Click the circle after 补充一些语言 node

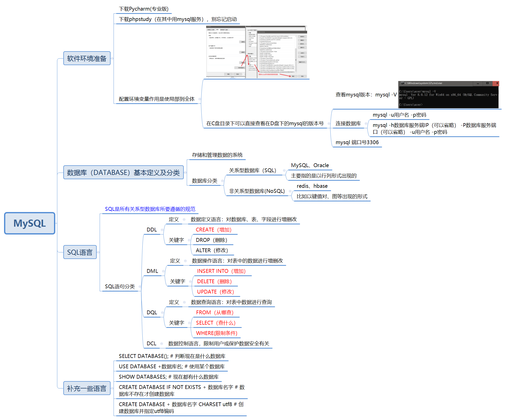tap(112, 388)
